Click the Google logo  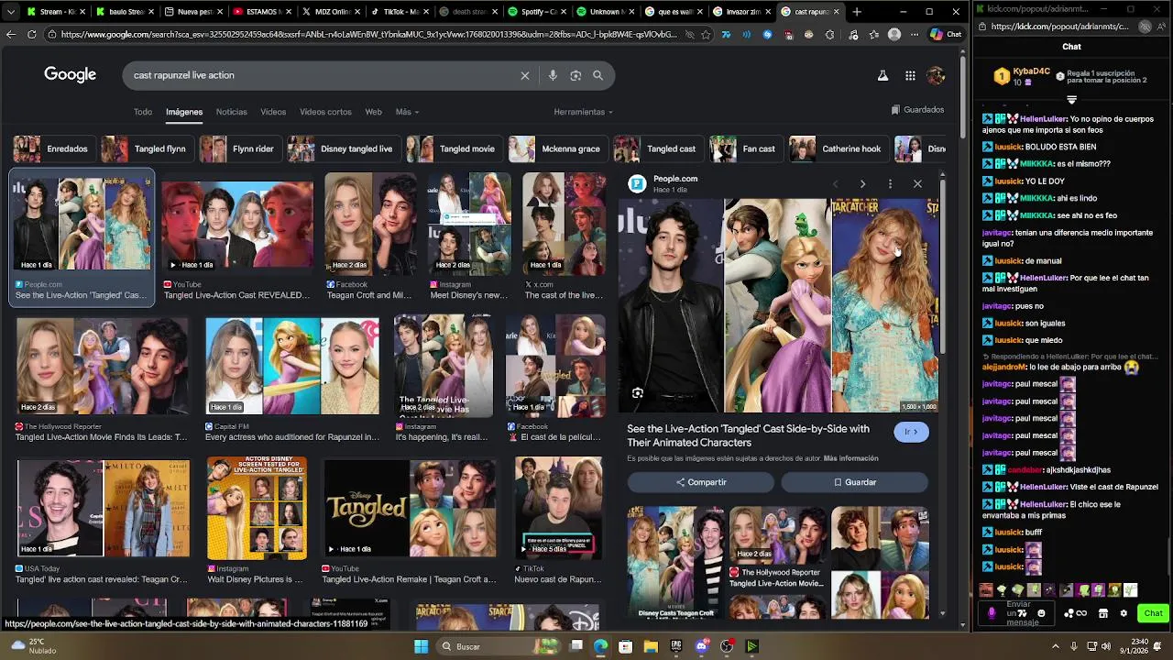pyautogui.click(x=70, y=75)
